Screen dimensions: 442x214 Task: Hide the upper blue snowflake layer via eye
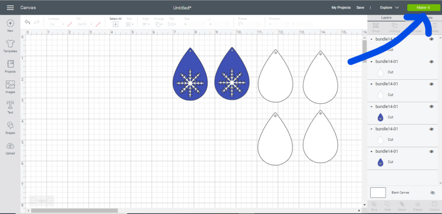(431, 107)
